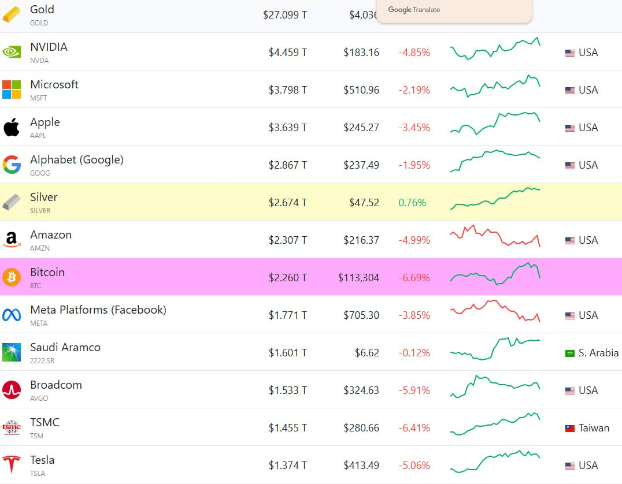Image resolution: width=622 pixels, height=484 pixels.
Task: Click the Apple price sparkline chart
Action: (495, 123)
